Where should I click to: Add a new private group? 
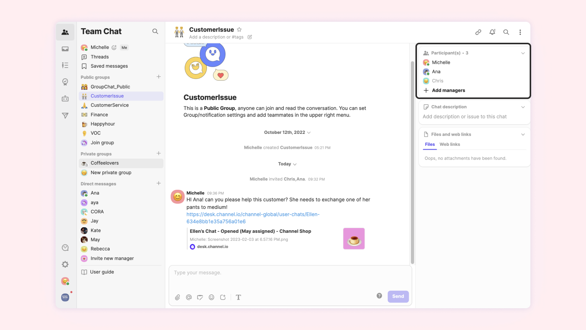point(159,153)
